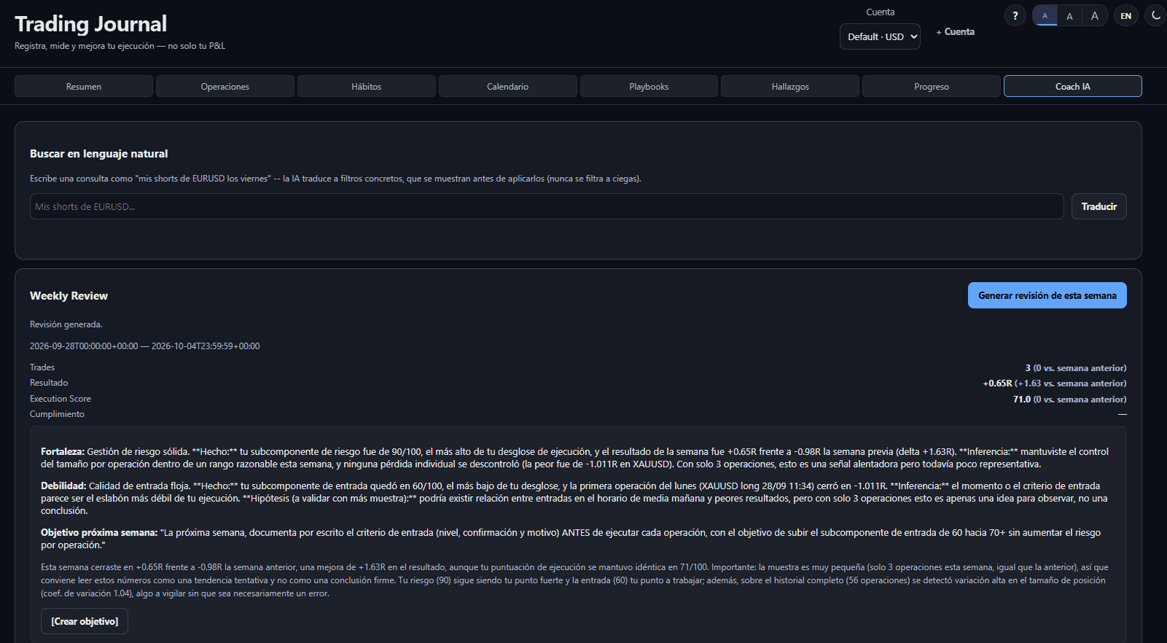Click the Trading Journal title
1167x643 pixels.
91,24
